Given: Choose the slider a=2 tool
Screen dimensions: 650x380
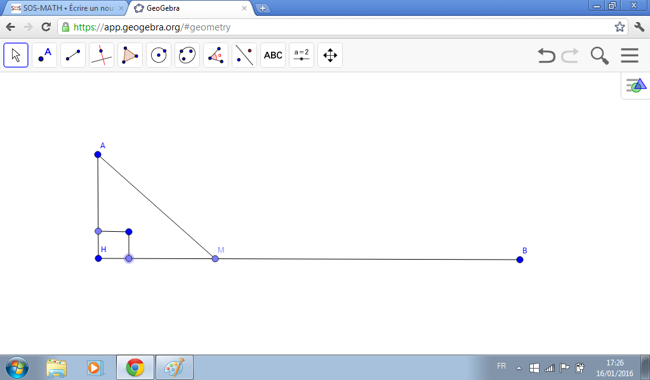Looking at the screenshot, I should click(x=302, y=55).
